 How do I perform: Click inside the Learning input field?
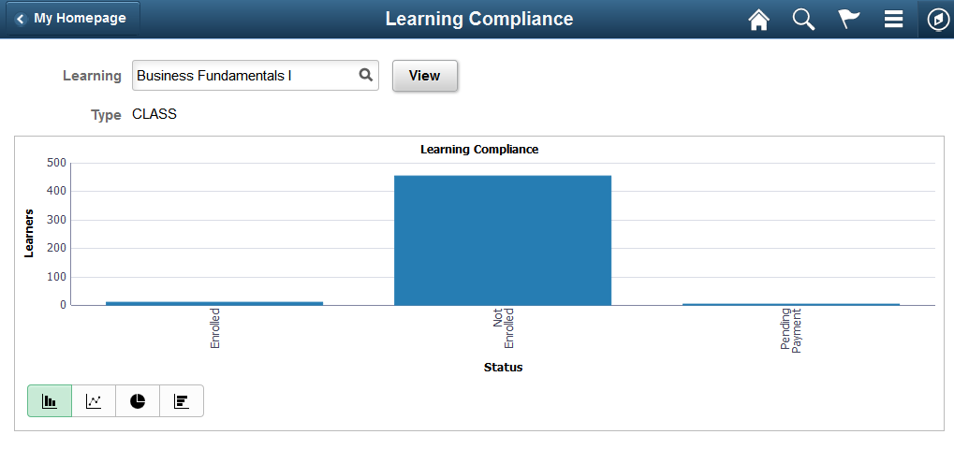click(x=243, y=76)
